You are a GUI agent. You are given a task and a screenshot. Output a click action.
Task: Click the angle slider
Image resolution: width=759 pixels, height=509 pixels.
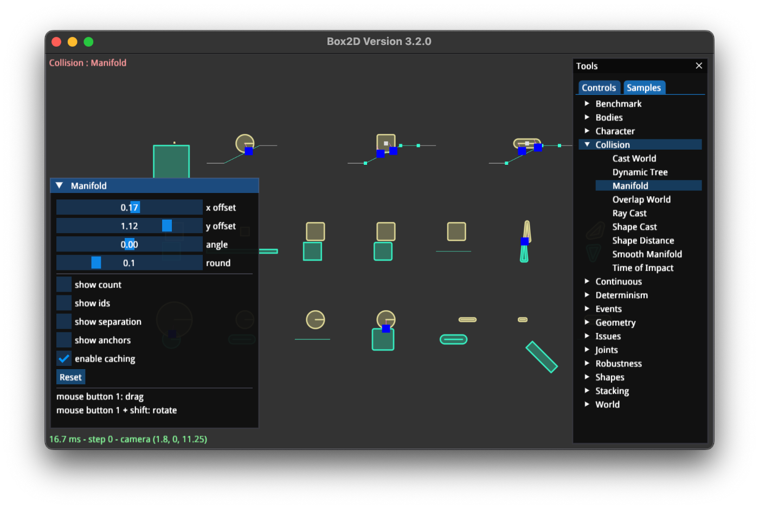pyautogui.click(x=129, y=244)
